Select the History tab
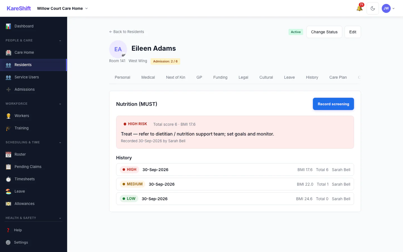Screen dimensions: 403x252 pos(312,77)
